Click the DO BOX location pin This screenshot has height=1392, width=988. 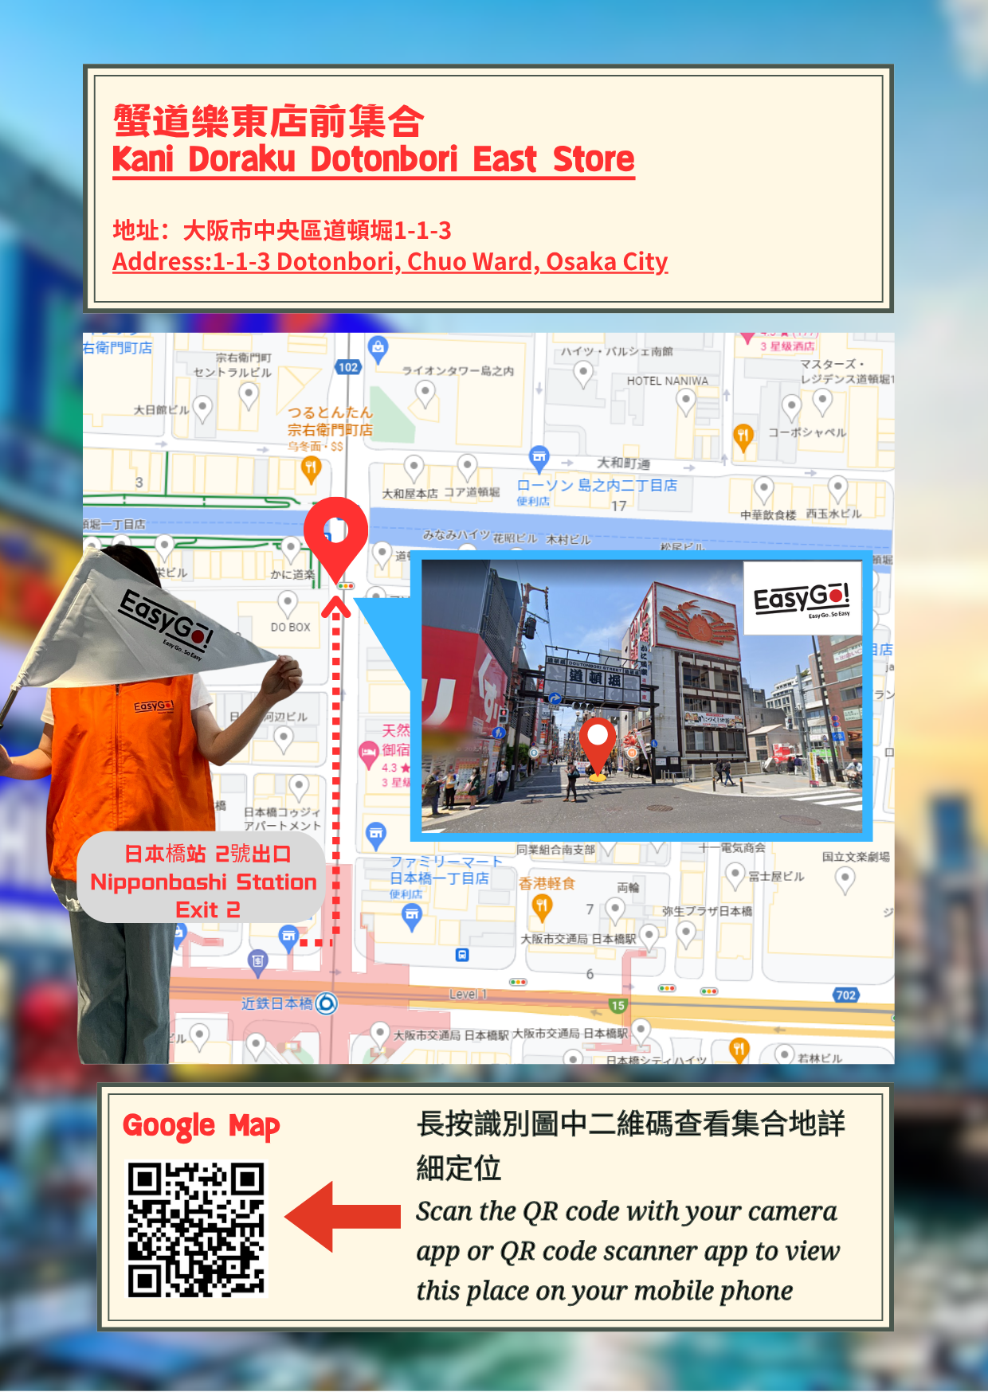287,603
